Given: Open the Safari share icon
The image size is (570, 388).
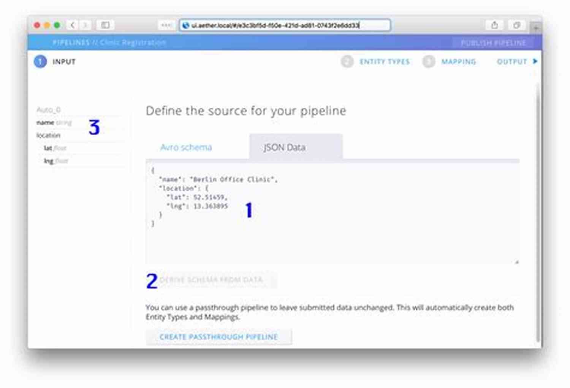Looking at the screenshot, I should coord(494,25).
